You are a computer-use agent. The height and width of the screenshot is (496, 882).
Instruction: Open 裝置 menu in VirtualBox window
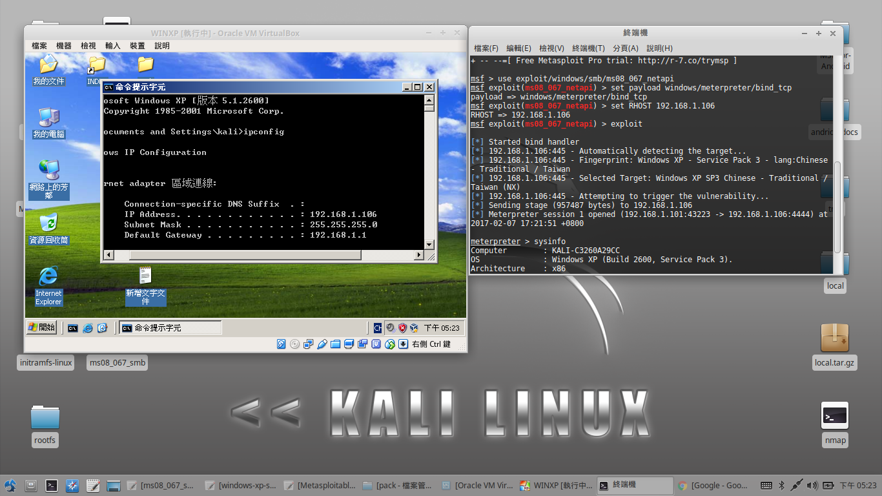(138, 46)
